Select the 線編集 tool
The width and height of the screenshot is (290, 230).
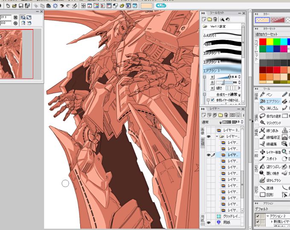tap(269, 144)
